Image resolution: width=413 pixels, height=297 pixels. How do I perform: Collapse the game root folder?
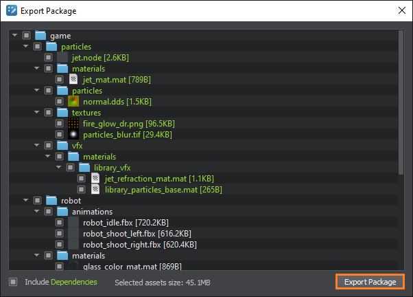pos(15,36)
